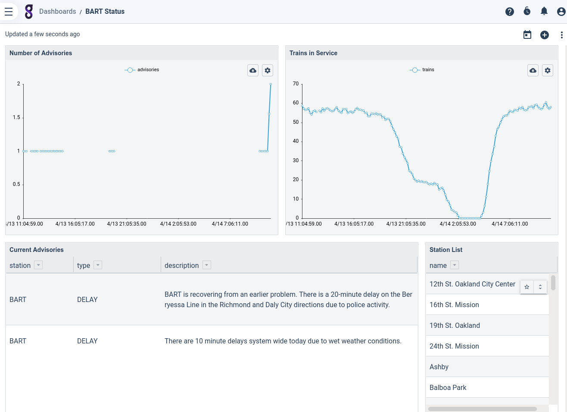Image resolution: width=567 pixels, height=412 pixels.
Task: Click the BART Status breadcrumb title
Action: 105,12
